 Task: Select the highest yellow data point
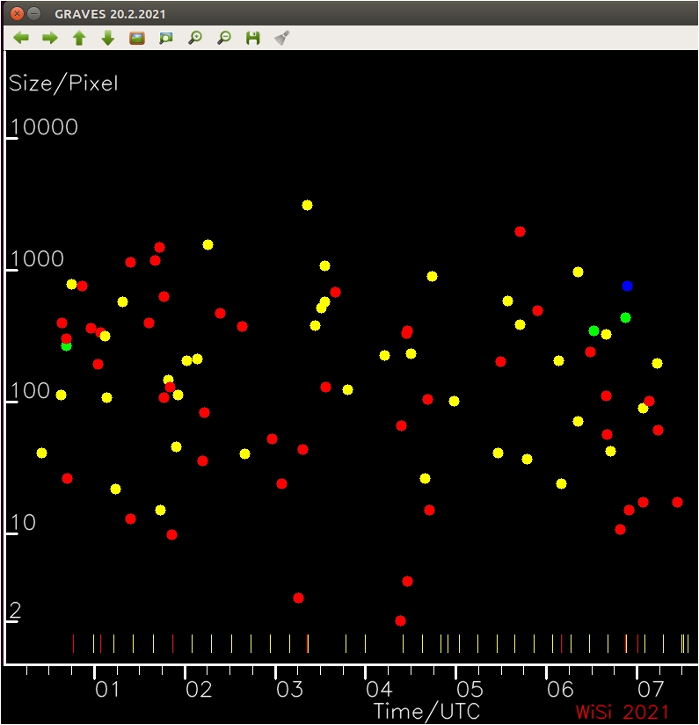pos(307,206)
